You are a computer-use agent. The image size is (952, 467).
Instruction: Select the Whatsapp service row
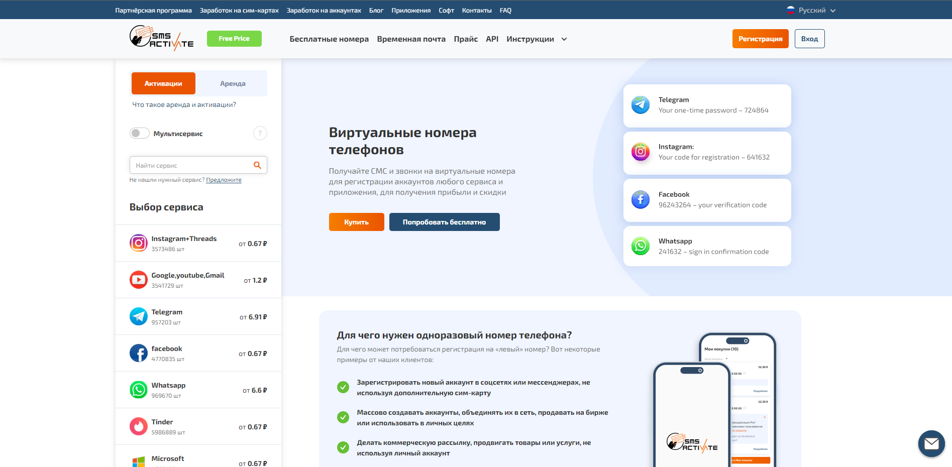click(198, 390)
